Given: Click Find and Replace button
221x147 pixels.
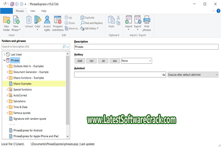Looking at the screenshot, I should pos(91,23).
